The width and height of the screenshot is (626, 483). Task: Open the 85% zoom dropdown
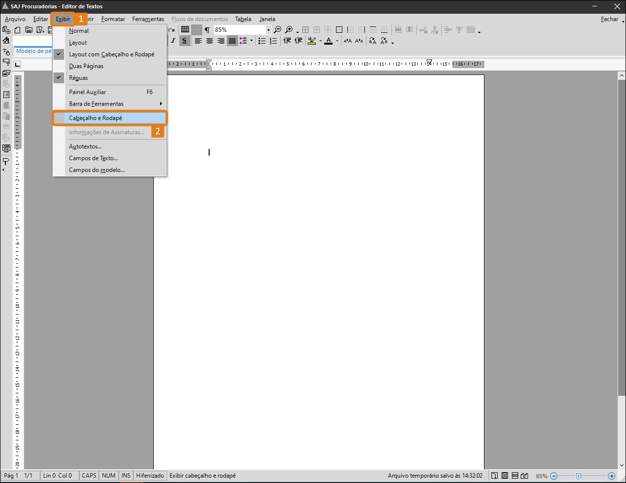(268, 30)
